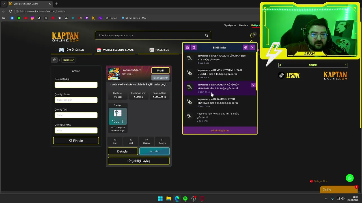Viewport: 362px width, 203px height.
Task: Close the Bildirimler panel
Action: (252, 47)
